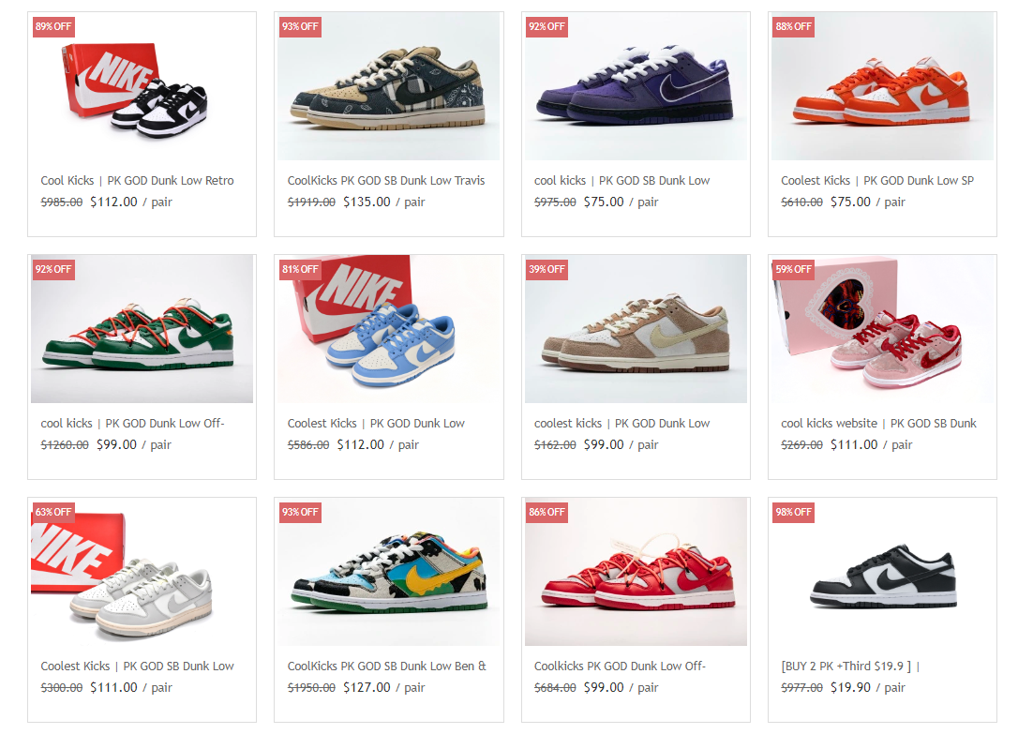The image size is (1018, 734).
Task: Open 'CoolKicks PK GOD SB Dunk Low Ben &' title
Action: [387, 666]
